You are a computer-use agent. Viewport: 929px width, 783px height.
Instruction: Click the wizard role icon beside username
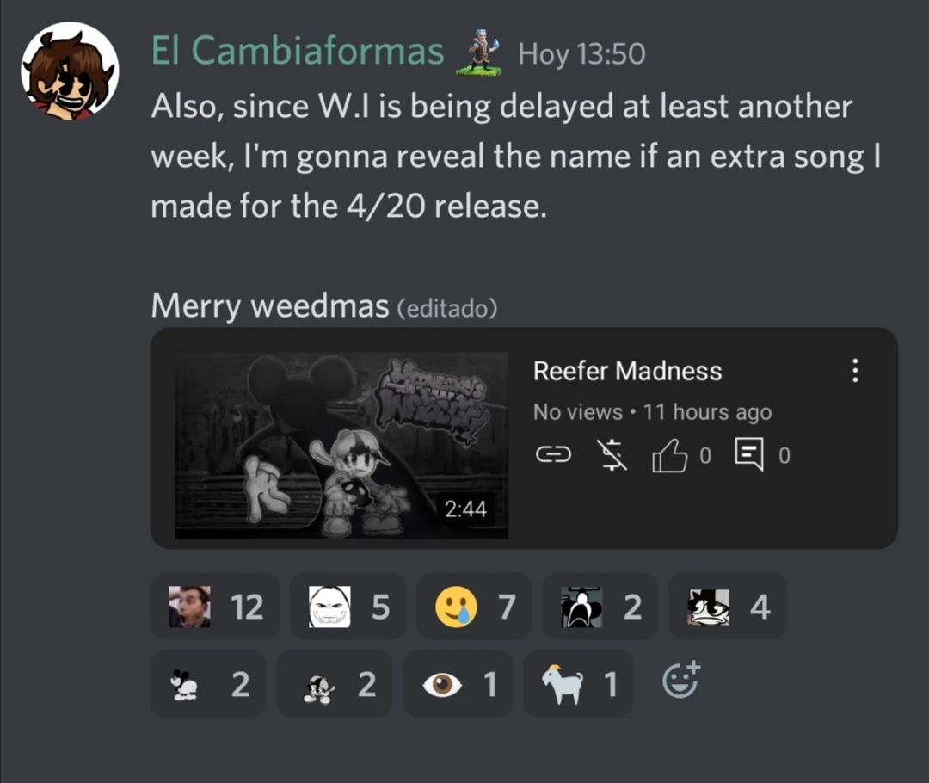pos(479,52)
